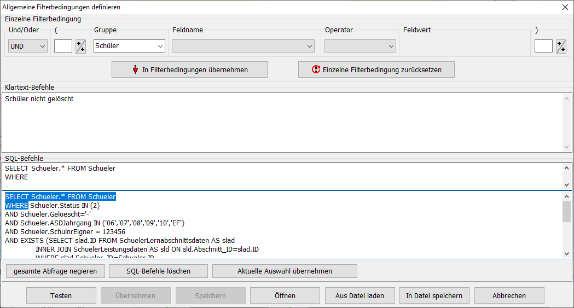This screenshot has height=308, width=574.
Task: Open the Feldname dropdown
Action: pyautogui.click(x=243, y=47)
